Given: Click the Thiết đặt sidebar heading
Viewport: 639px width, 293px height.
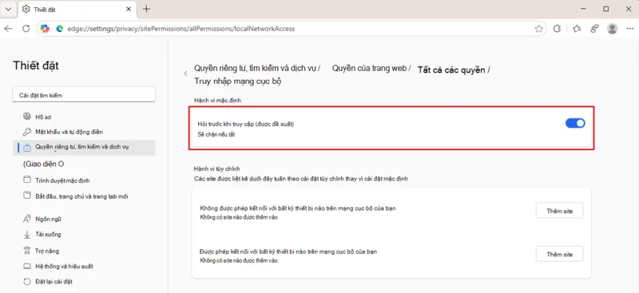Looking at the screenshot, I should pyautogui.click(x=35, y=65).
